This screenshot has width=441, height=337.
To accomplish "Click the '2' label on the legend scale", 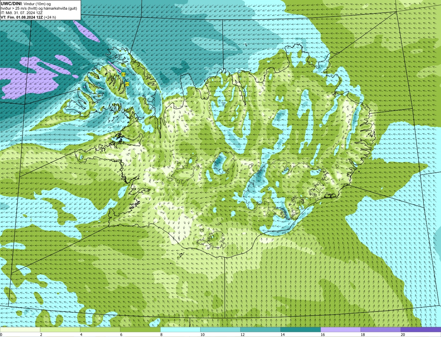I will click(x=41, y=335).
